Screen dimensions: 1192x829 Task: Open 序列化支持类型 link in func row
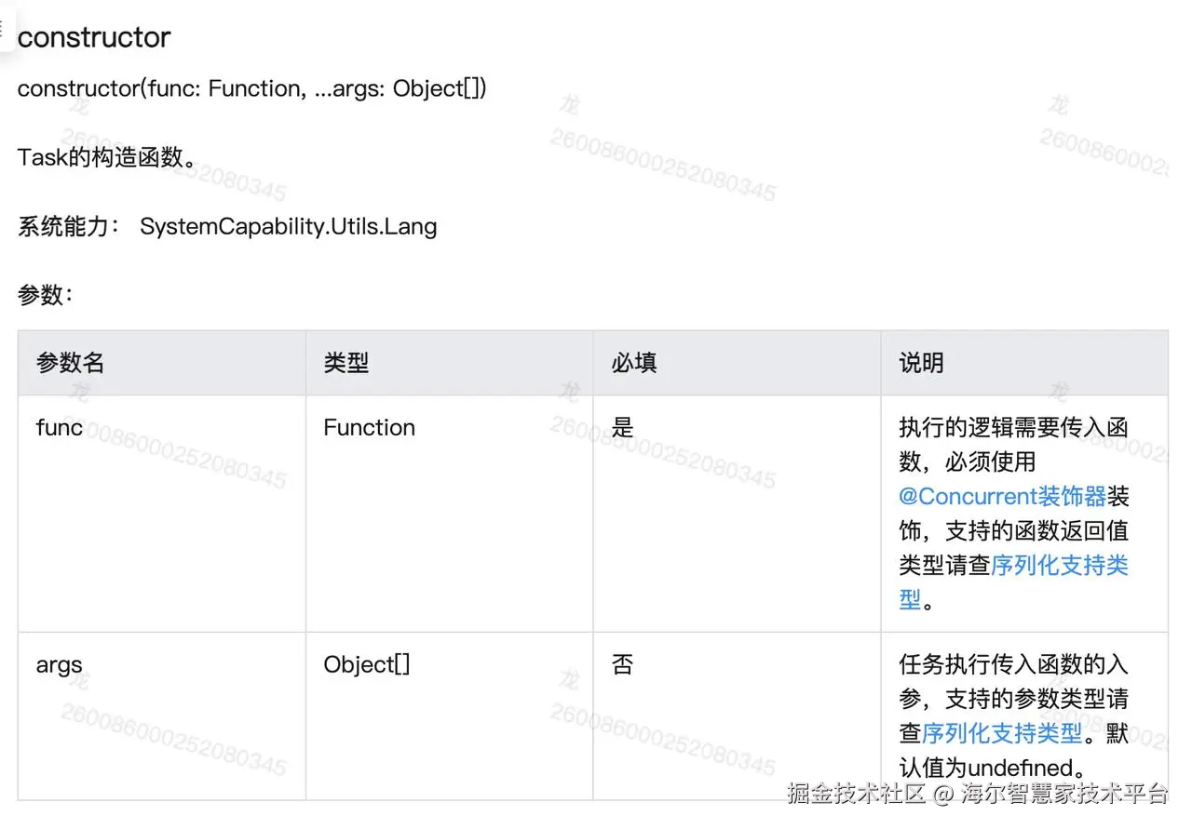click(x=1059, y=565)
